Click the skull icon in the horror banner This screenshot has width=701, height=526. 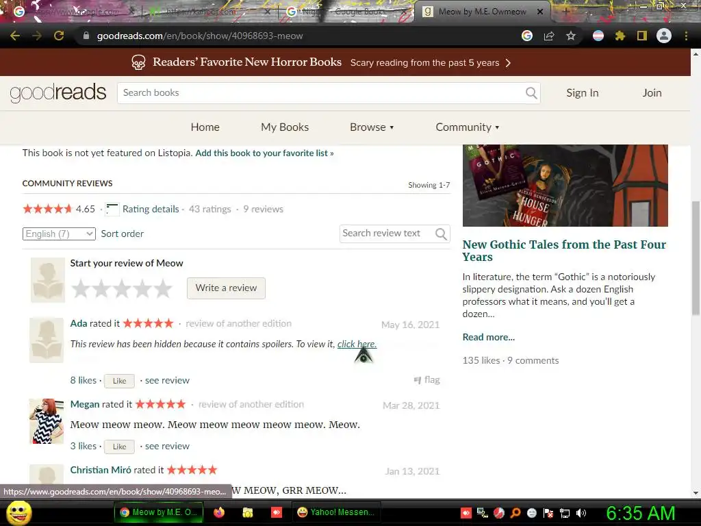coord(138,62)
